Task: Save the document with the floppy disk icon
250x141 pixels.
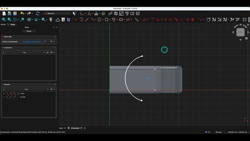Action: click(x=15, y=13)
